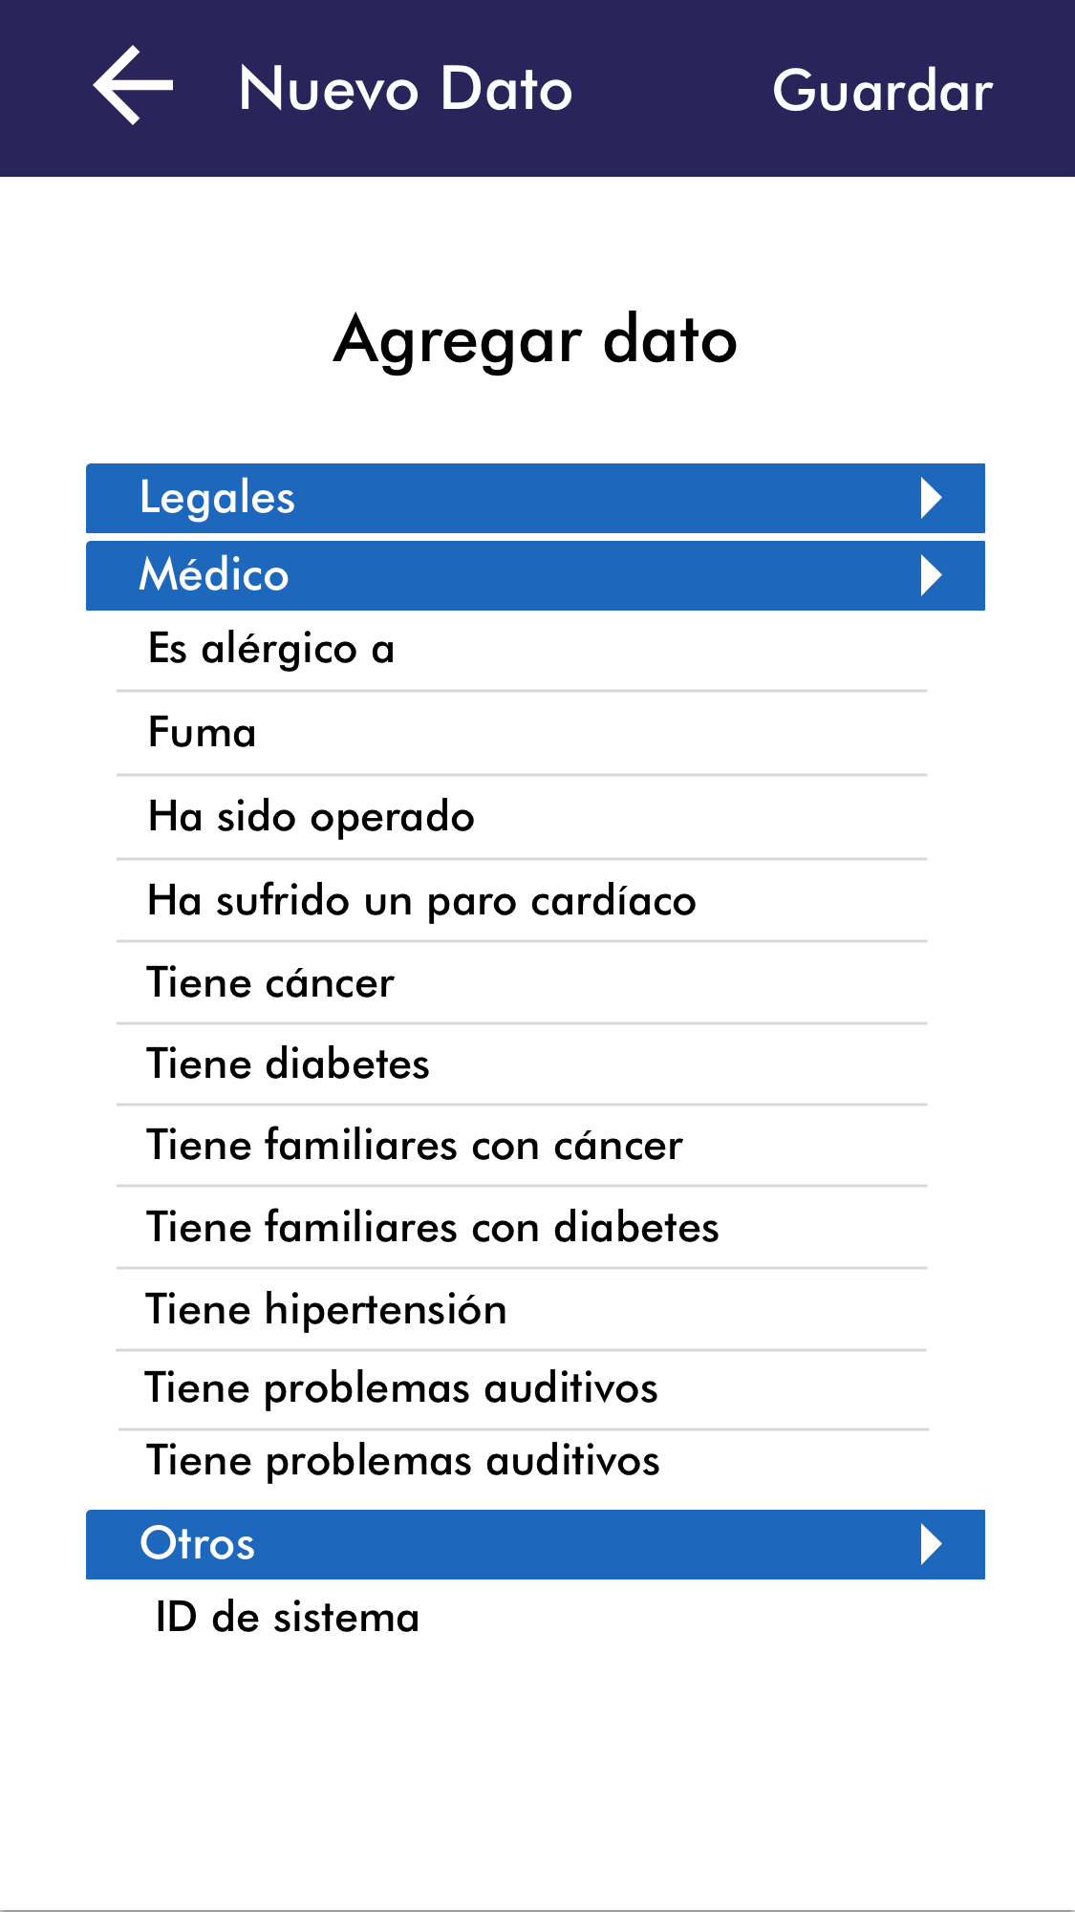Tap "ID de sistema" item
The width and height of the screenshot is (1075, 1912).
(x=288, y=1618)
